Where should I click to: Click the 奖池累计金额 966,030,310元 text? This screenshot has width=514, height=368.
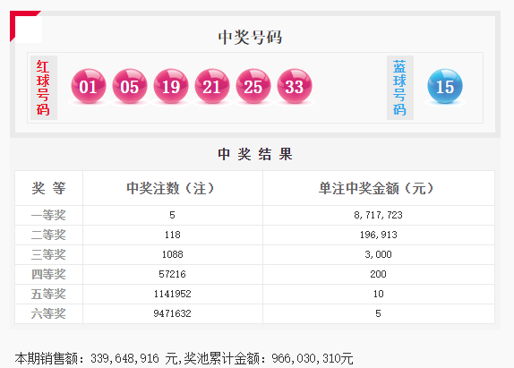coord(268,358)
